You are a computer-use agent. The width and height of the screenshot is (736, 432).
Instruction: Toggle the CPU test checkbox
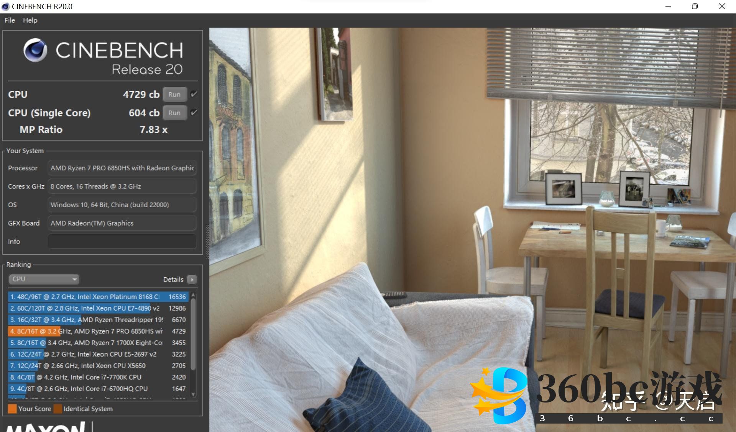tap(194, 94)
